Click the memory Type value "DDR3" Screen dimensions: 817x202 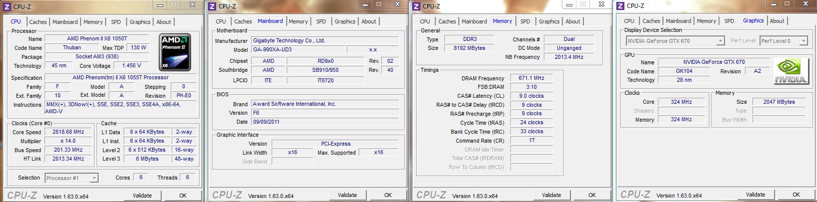pos(470,39)
